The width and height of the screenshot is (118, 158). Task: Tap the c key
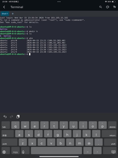[42, 142]
